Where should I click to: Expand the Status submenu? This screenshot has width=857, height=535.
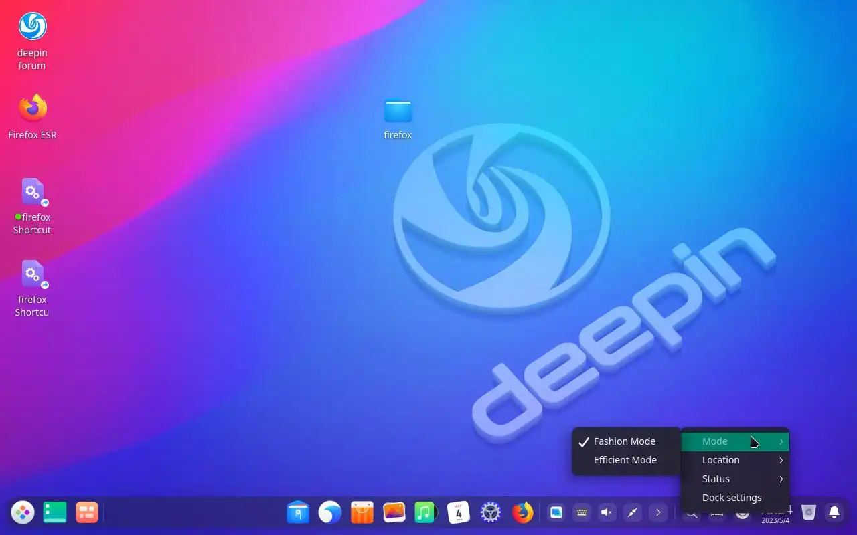(735, 479)
